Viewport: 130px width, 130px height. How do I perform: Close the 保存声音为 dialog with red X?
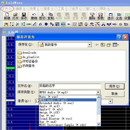tap(125, 37)
